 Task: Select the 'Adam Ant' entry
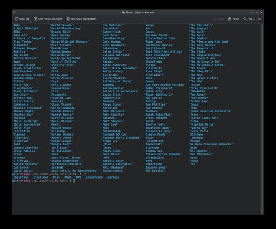click(x=20, y=35)
